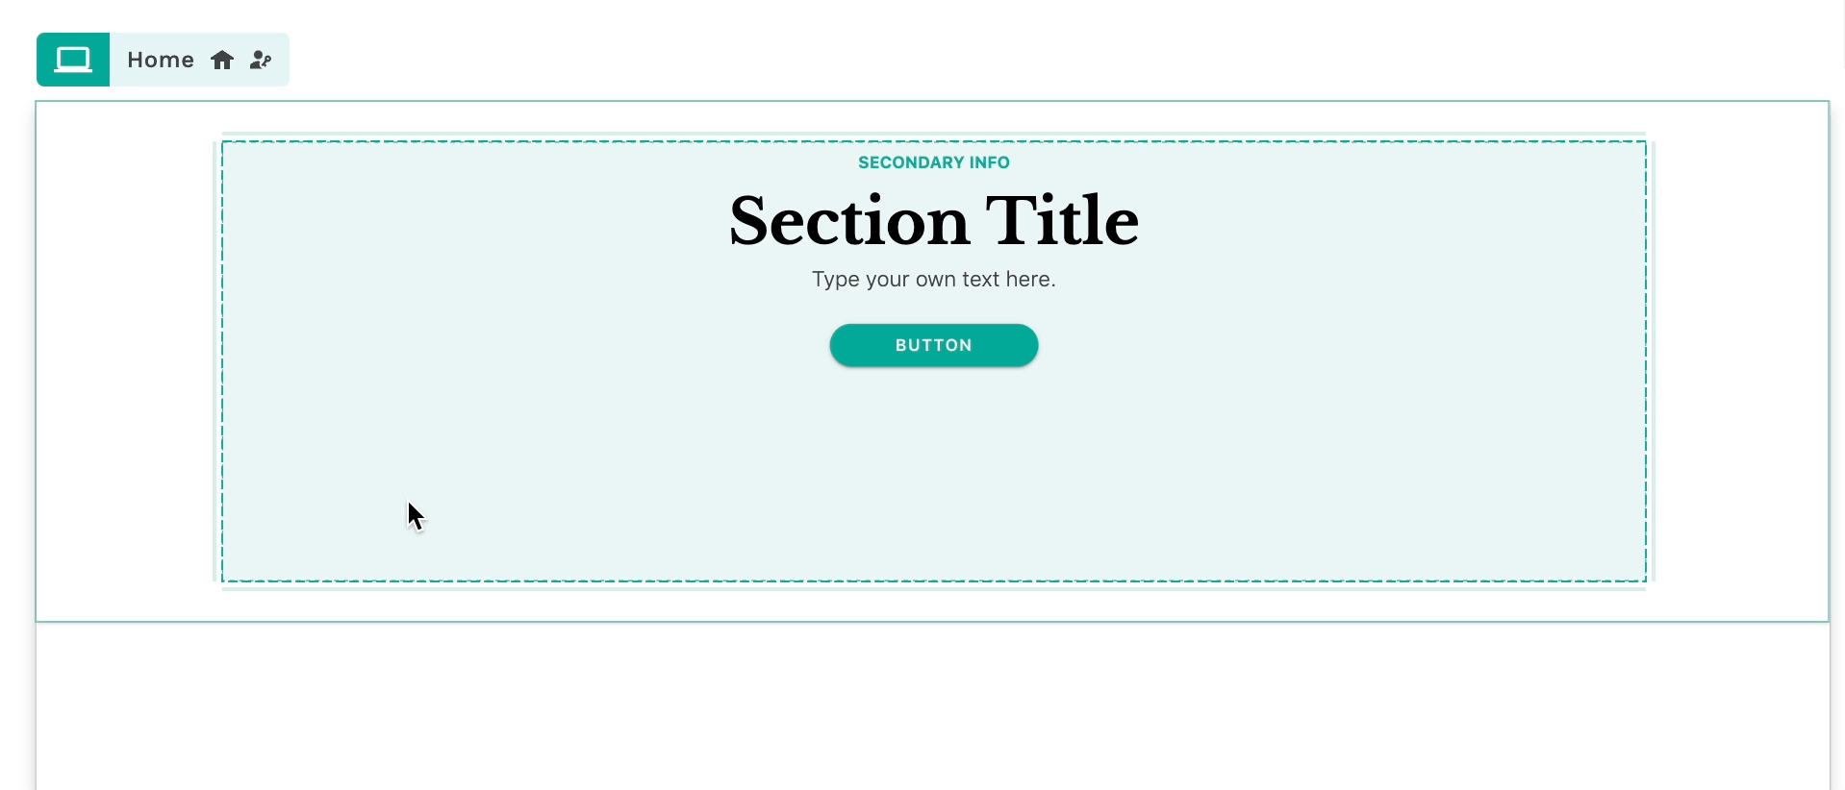Click the bottom border line of the page frame
1845x790 pixels.
click(933, 622)
